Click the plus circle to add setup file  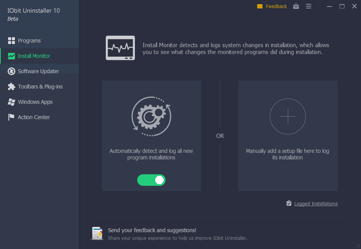point(288,116)
